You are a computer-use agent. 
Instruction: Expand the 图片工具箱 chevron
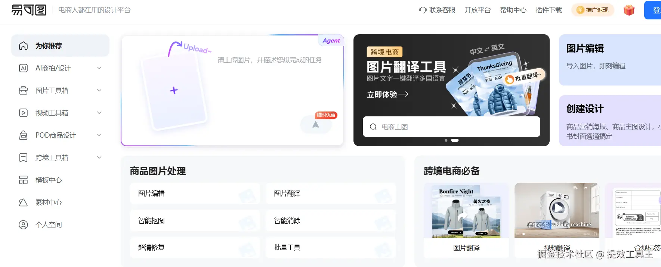99,90
